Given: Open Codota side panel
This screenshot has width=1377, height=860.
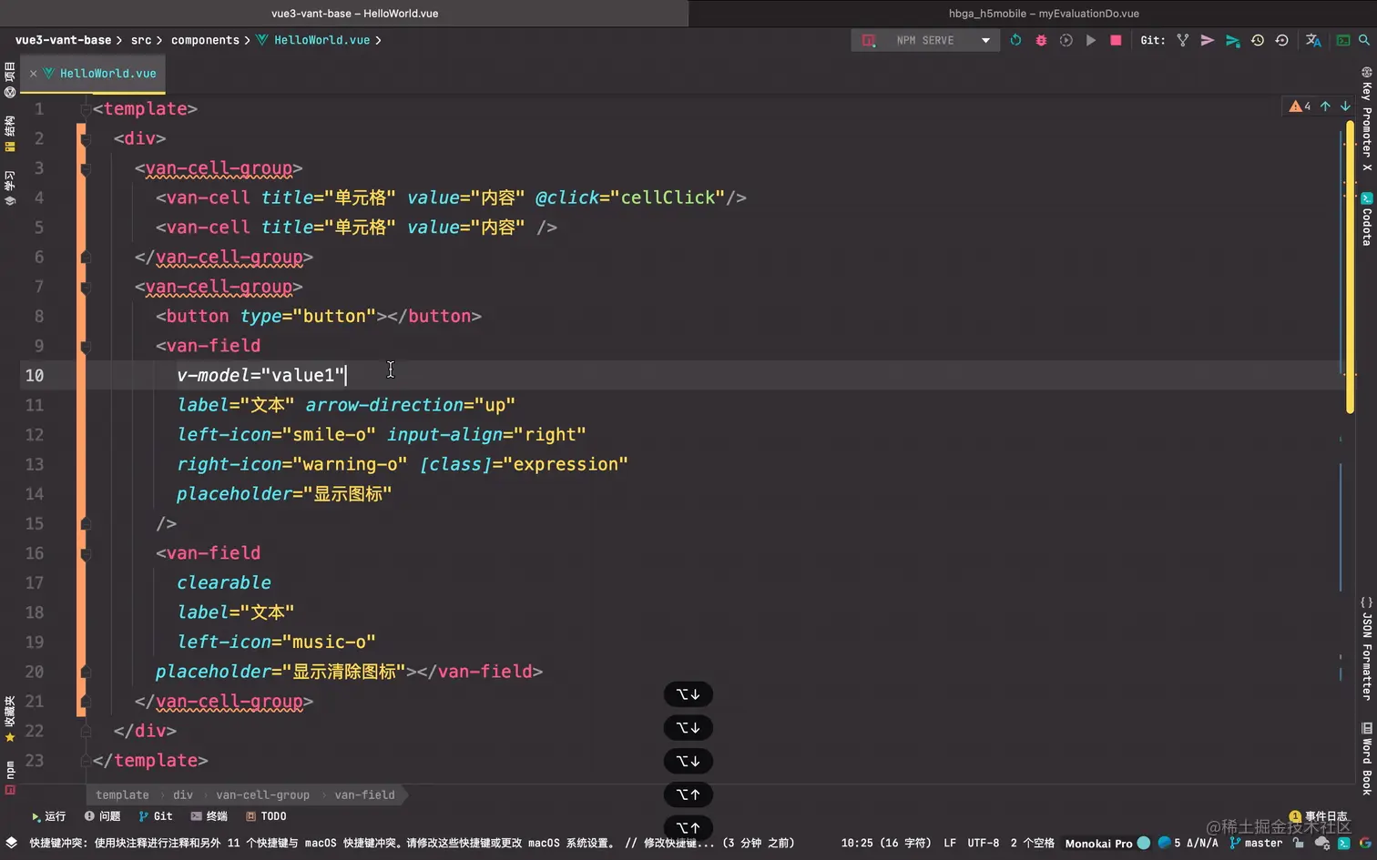Looking at the screenshot, I should point(1367,218).
